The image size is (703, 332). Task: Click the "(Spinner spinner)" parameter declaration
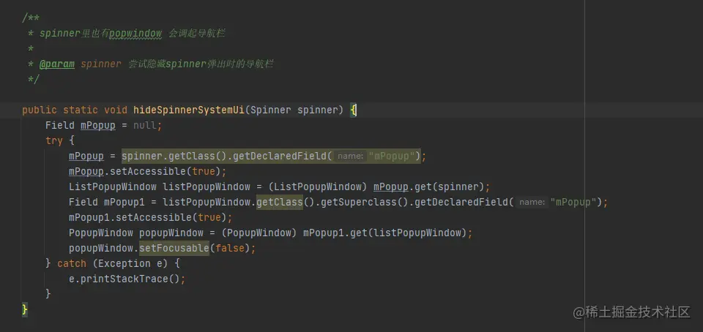(x=294, y=110)
